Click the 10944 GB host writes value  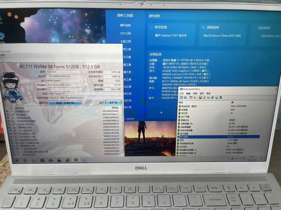pyautogui.click(x=112, y=76)
